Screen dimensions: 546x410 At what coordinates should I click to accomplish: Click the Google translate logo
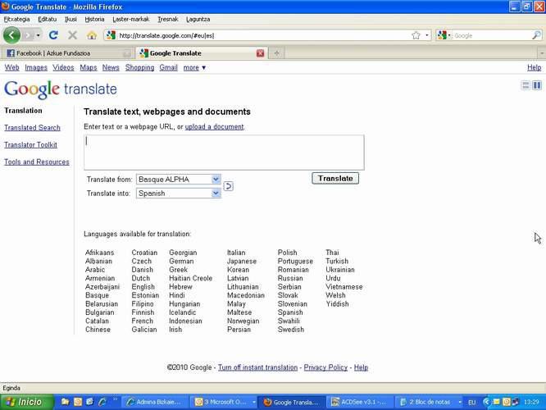[61, 89]
